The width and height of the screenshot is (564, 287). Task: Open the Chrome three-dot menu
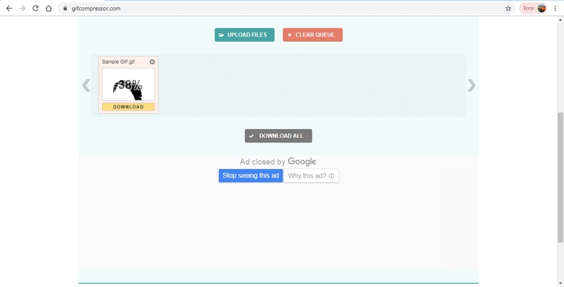(x=556, y=9)
